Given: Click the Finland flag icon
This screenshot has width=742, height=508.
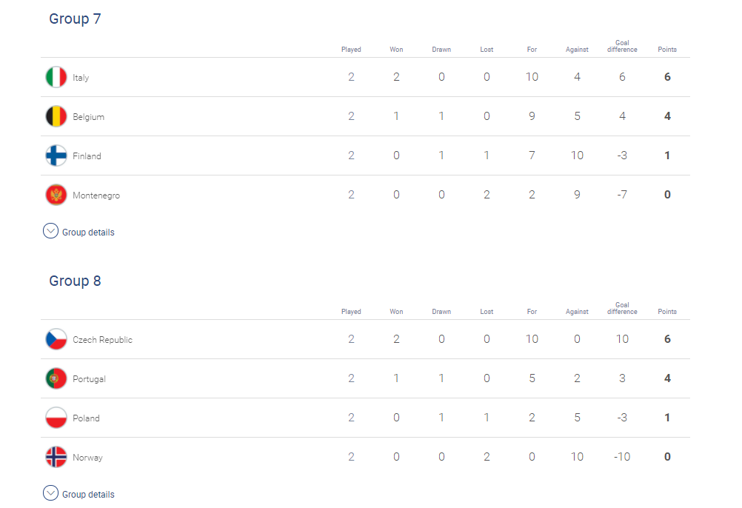Looking at the screenshot, I should click(56, 156).
